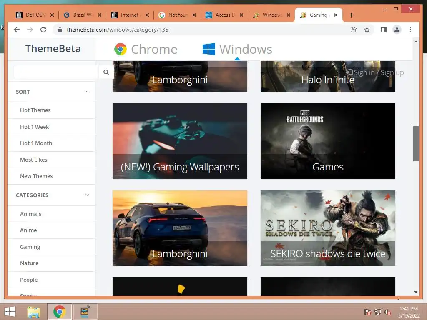Click the scrollbar up arrow
This screenshot has height=320, width=427.
click(x=416, y=41)
